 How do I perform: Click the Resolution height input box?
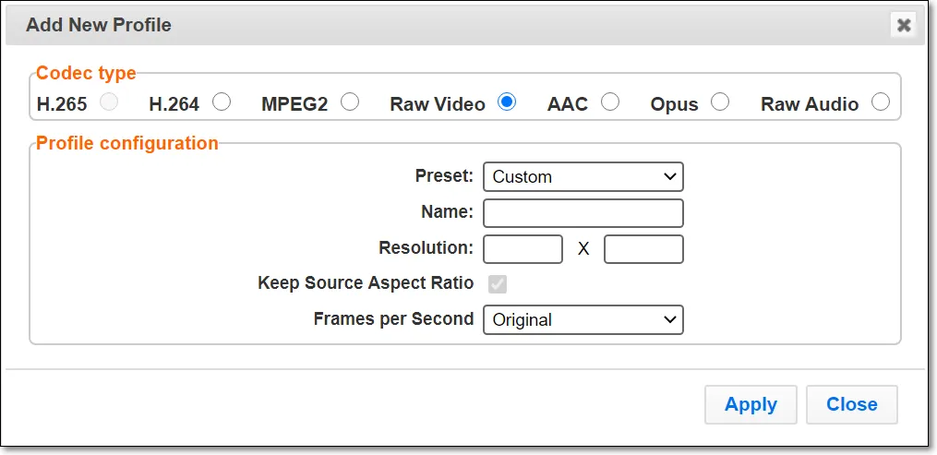pyautogui.click(x=643, y=249)
